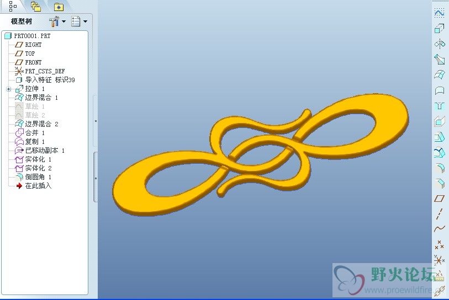Viewport: 449px width, 300px height.
Task: Click the Fill surface tool icon
Action: (439, 90)
